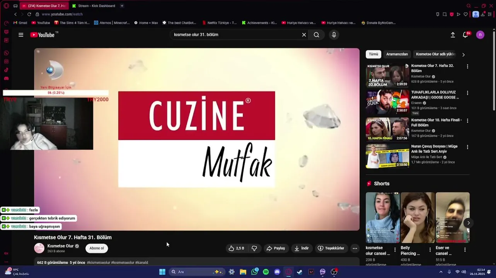Open OBS Studio from the taskbar
The width and height of the screenshot is (496, 278).
click(334, 272)
